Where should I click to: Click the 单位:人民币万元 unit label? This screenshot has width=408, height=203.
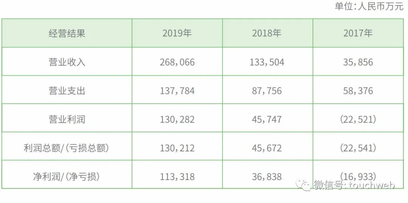369,7
